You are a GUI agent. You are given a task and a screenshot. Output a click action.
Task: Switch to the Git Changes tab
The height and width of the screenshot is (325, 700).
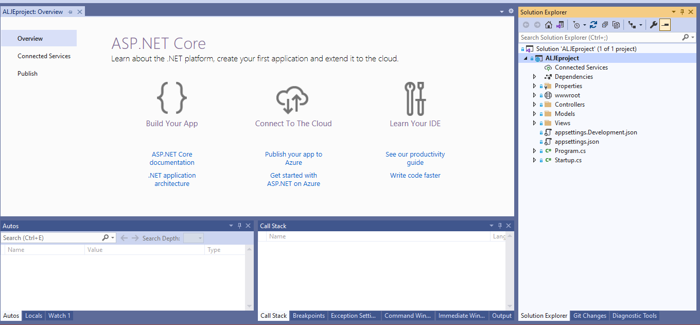[x=590, y=316]
